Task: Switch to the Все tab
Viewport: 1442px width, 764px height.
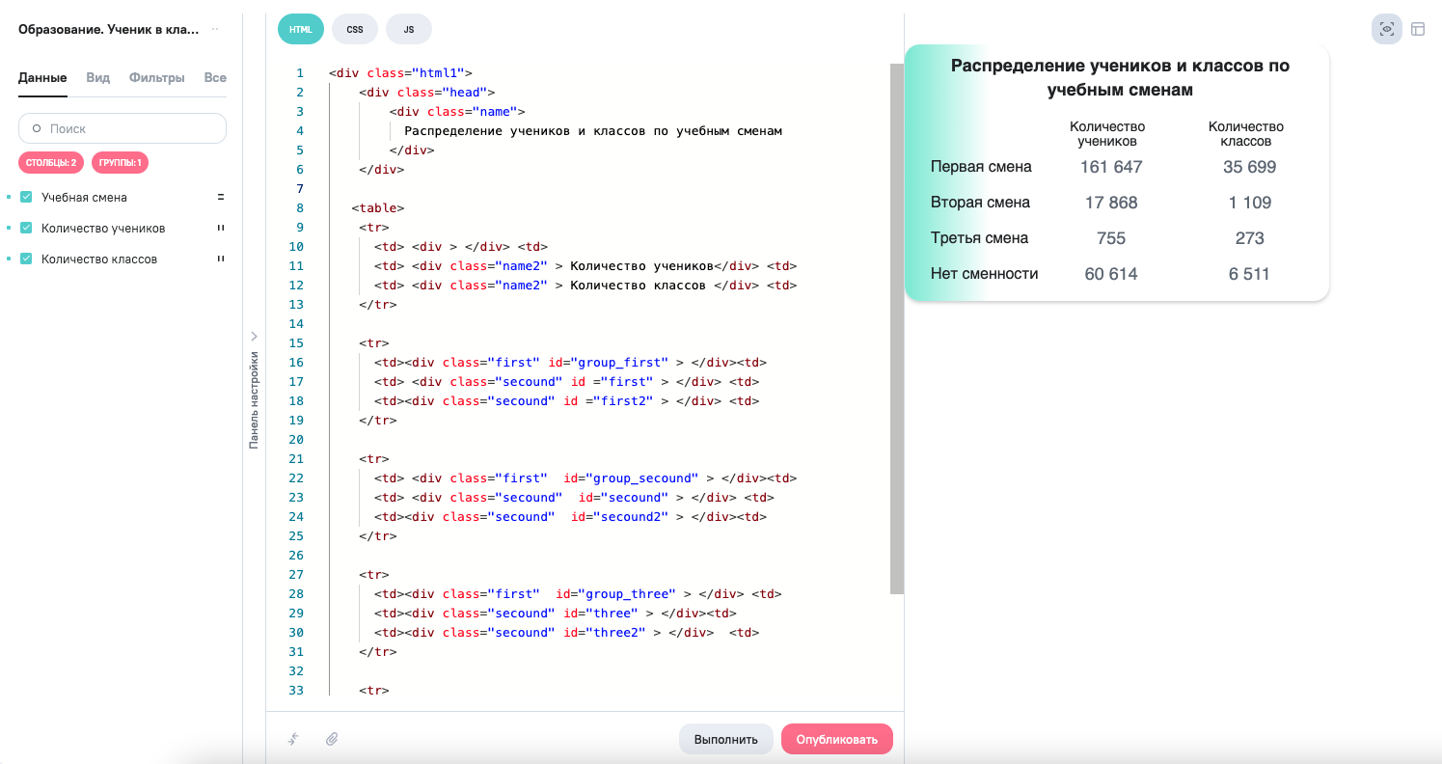Action: coord(215,78)
